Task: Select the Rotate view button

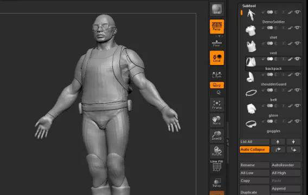Action: (217, 151)
